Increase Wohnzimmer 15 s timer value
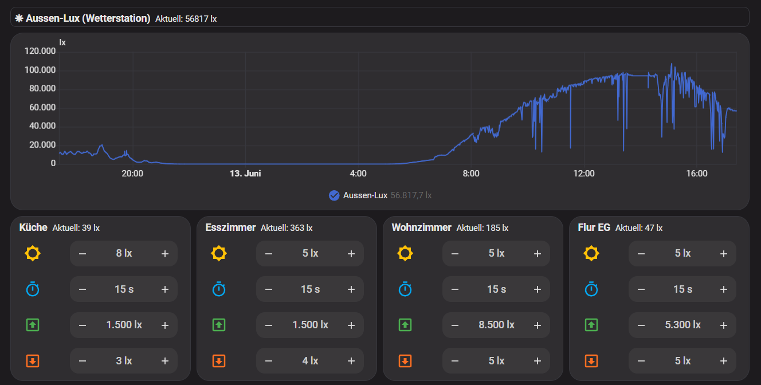Viewport: 761px width, 385px height. (538, 289)
